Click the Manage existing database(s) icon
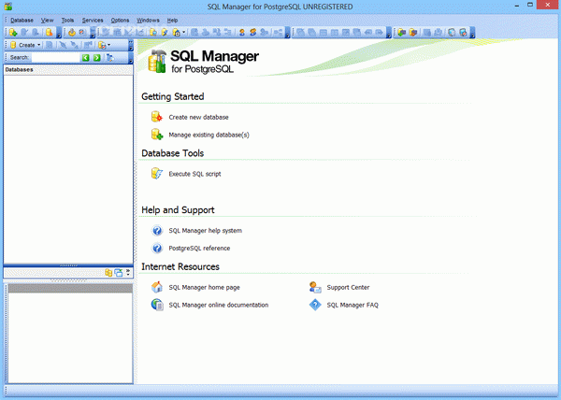Viewport: 561px width, 400px height. (157, 135)
